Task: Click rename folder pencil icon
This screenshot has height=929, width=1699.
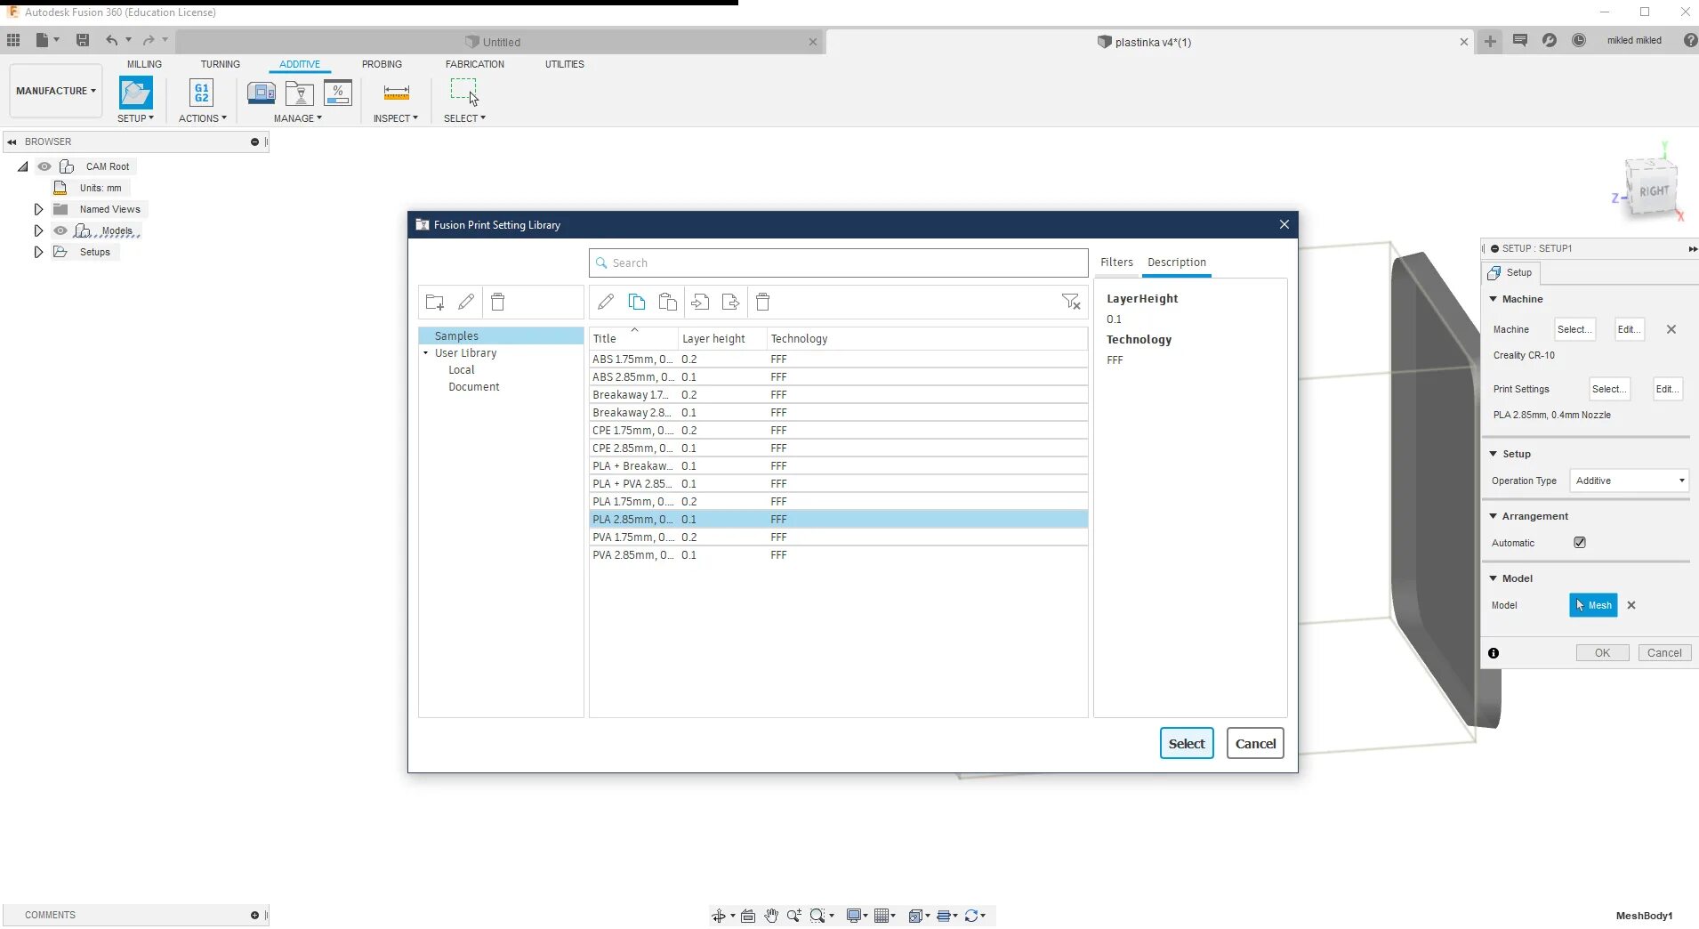Action: tap(466, 303)
